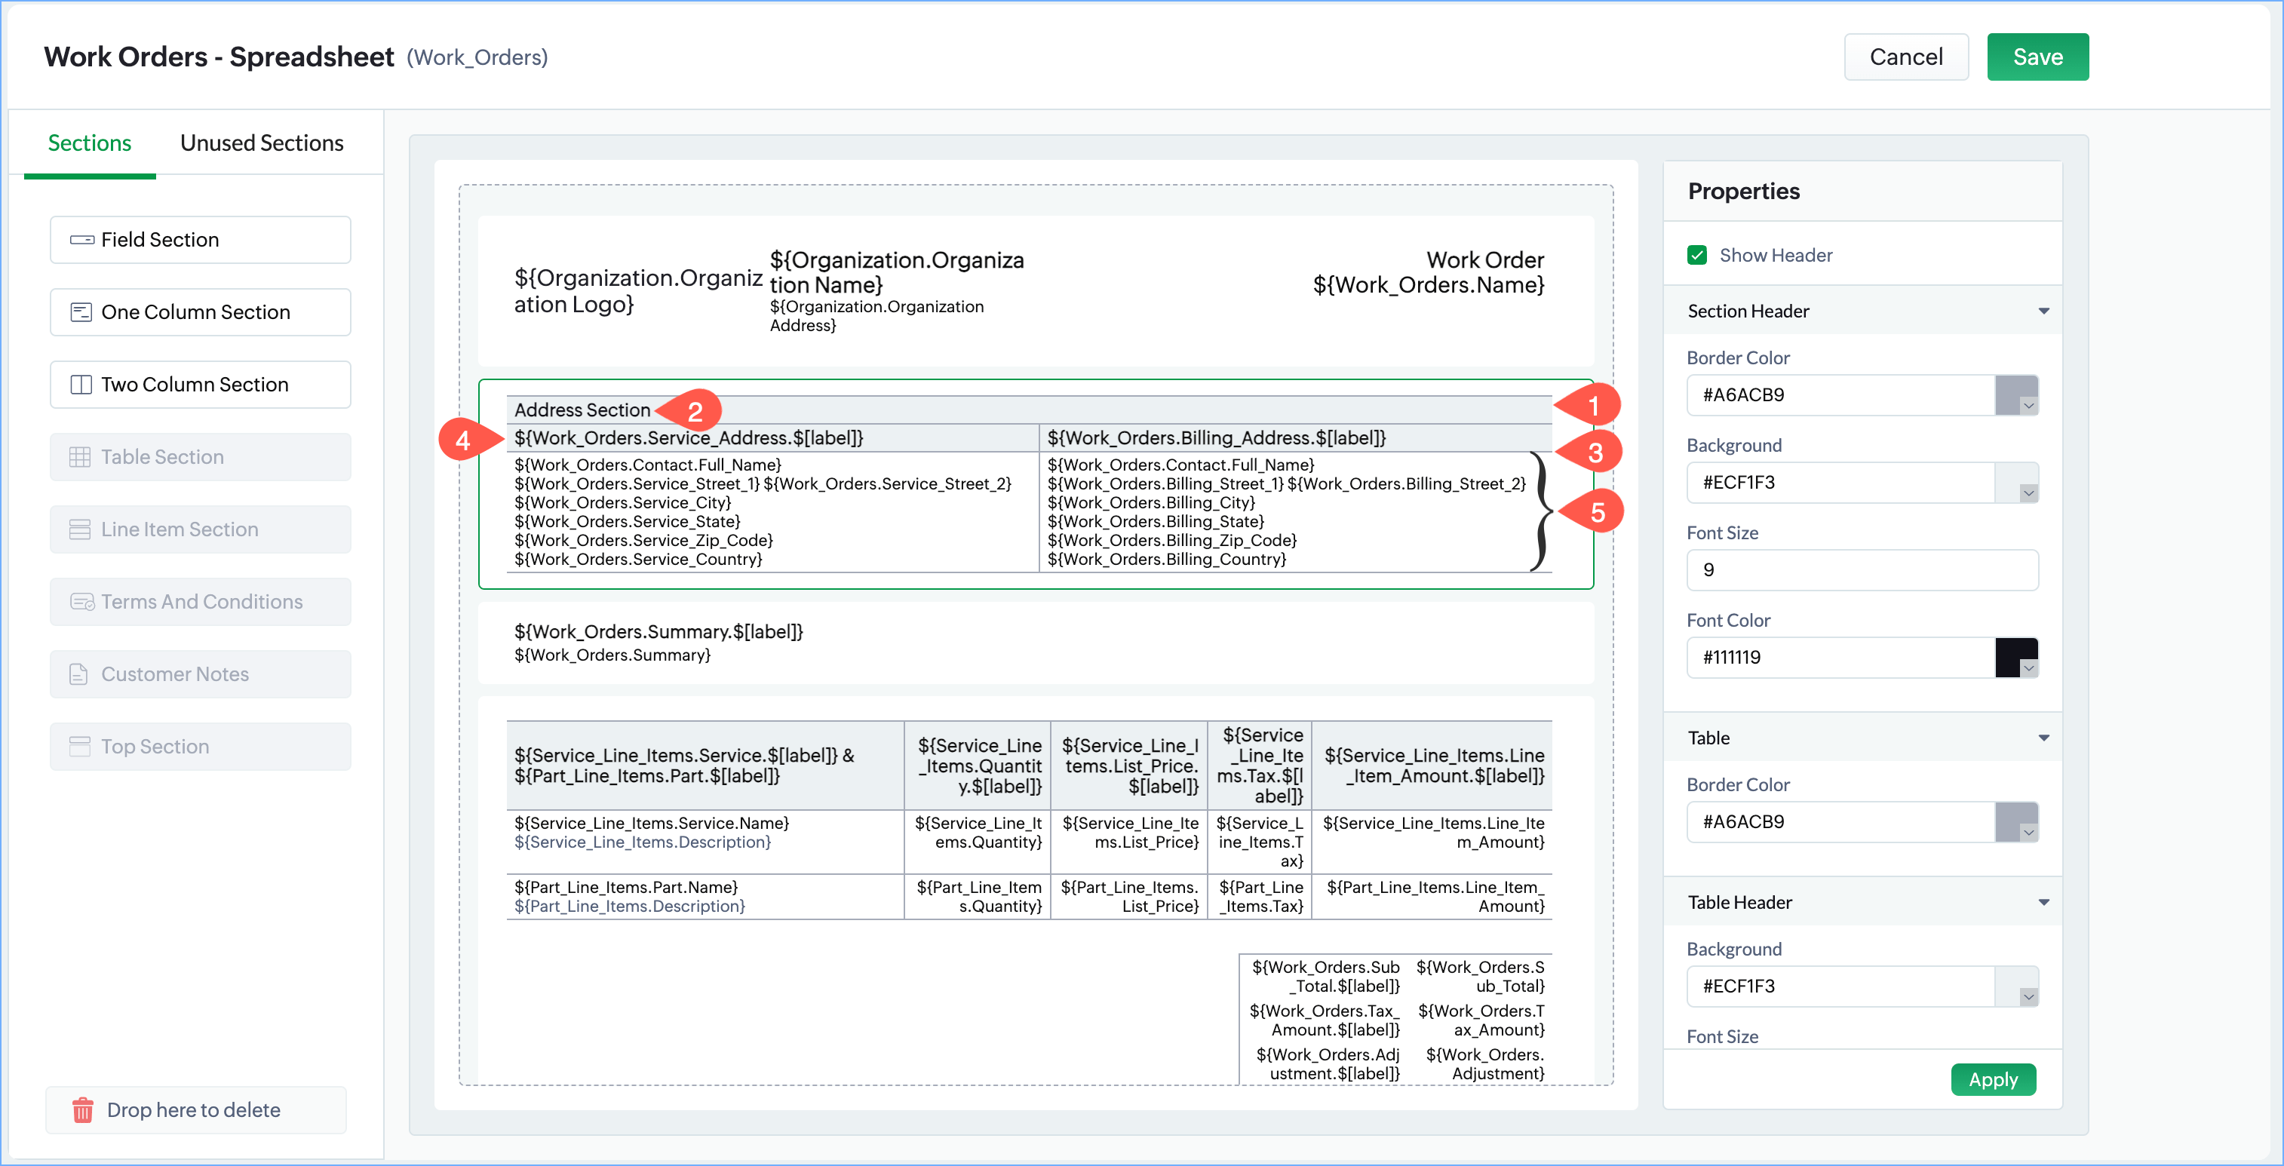Select the Sections tab

click(x=90, y=143)
